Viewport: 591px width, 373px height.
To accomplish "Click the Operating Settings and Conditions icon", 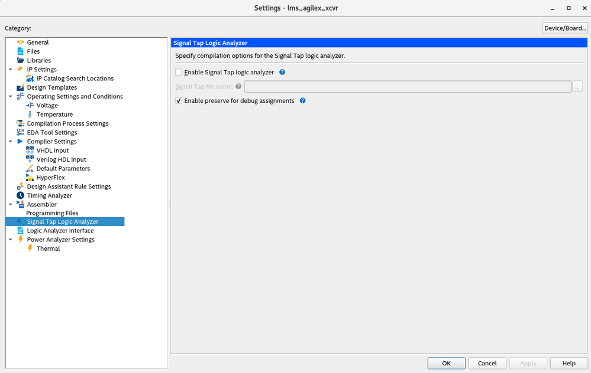I will click(20, 96).
